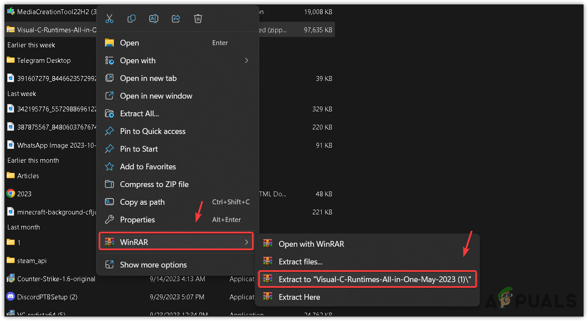Select Open in new tab
The image size is (588, 321).
178,78
